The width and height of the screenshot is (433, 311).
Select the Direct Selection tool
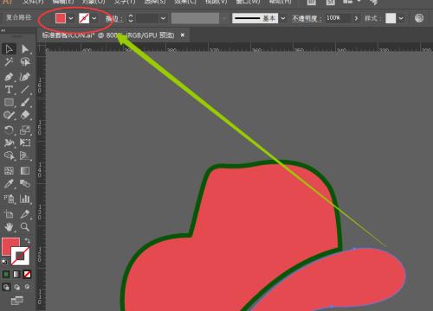point(25,49)
